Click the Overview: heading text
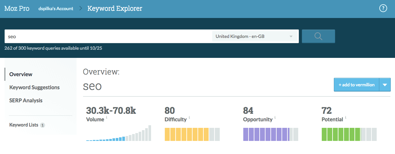Viewport: 395px width, 154px height. pos(101,72)
